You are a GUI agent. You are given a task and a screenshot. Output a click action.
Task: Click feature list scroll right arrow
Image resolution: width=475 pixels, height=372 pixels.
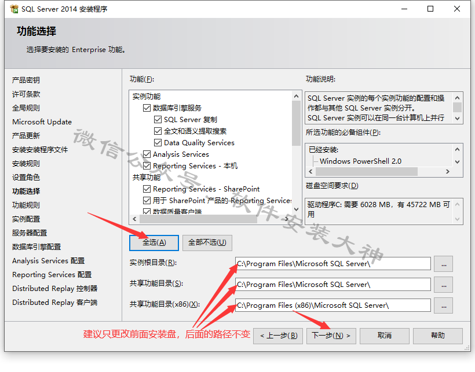tap(286, 219)
